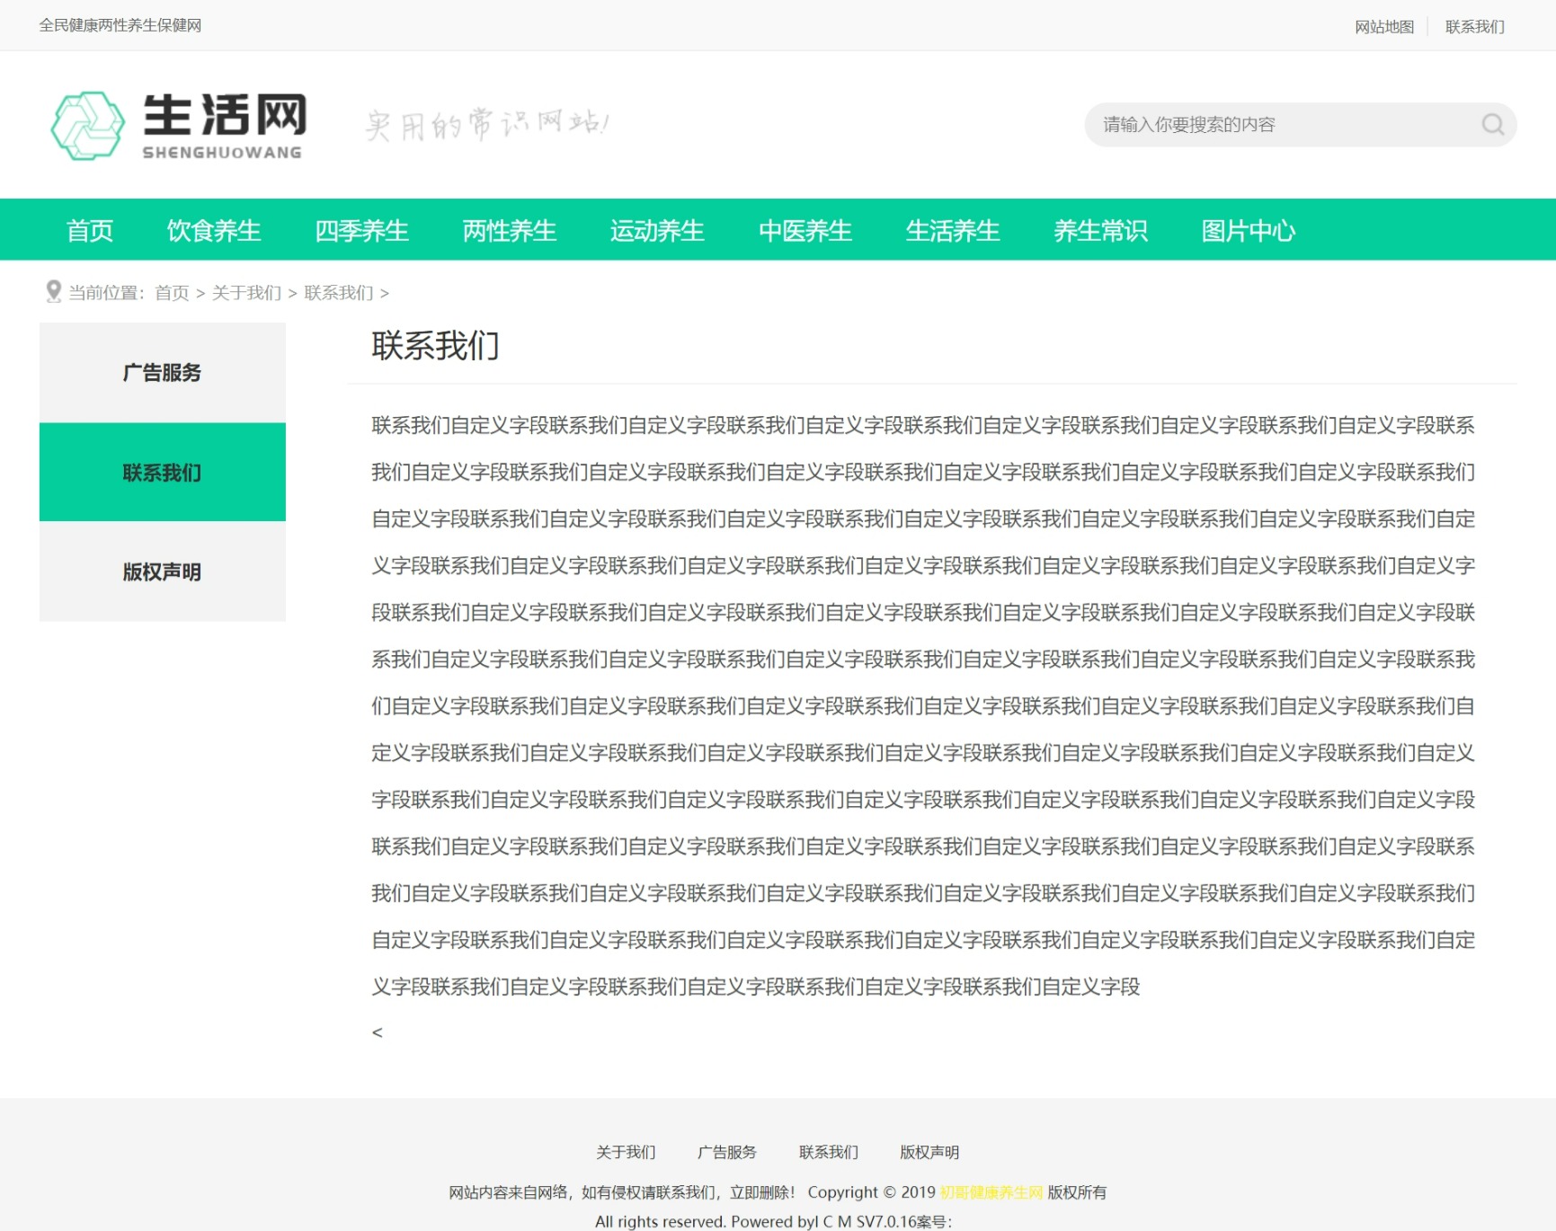The image size is (1556, 1231).
Task: Go to 养生常识 page
Action: tap(1101, 231)
